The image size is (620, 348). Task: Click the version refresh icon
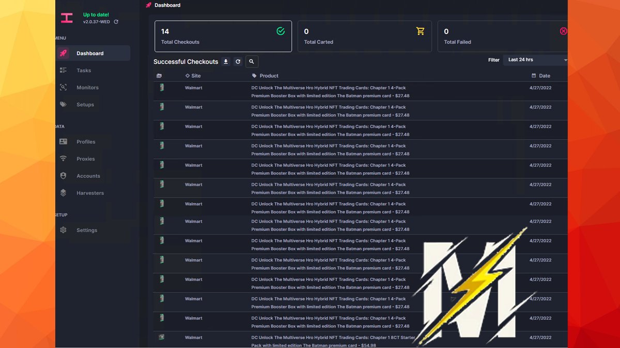[x=116, y=22]
